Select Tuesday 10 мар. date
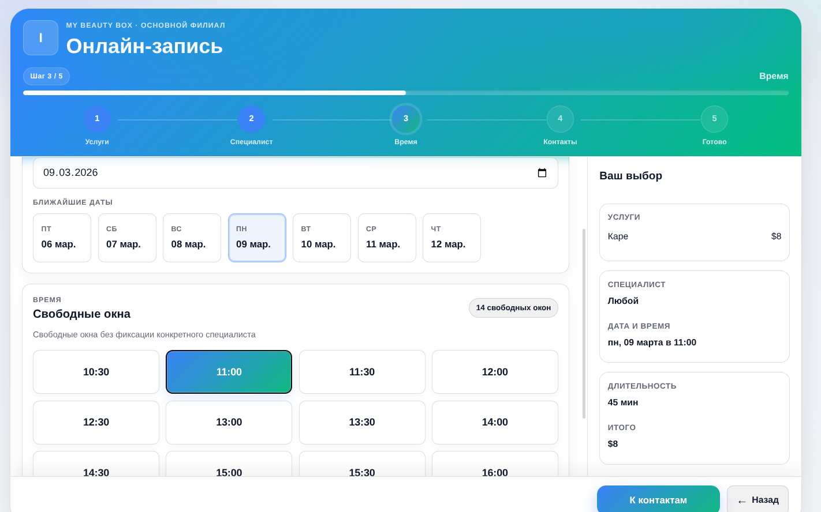This screenshot has height=512, width=821. tap(322, 238)
